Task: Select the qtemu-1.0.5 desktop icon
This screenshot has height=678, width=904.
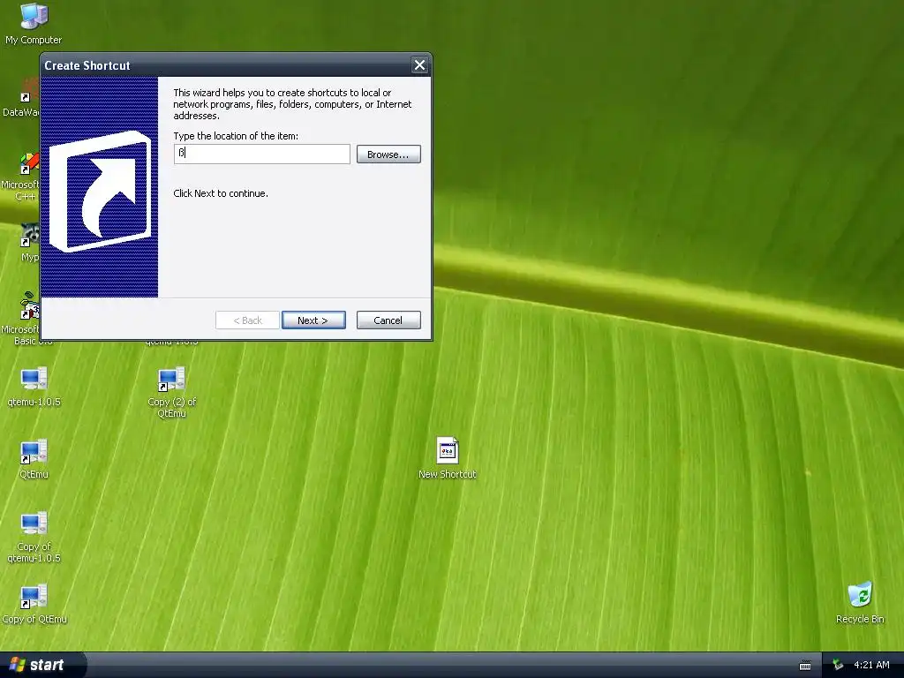Action: click(x=34, y=387)
